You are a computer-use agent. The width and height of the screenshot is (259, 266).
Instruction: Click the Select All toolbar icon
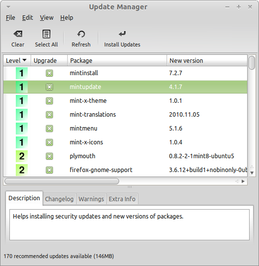pos(46,34)
